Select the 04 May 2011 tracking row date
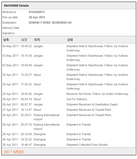Screen dimensions: 137x159 click(11, 46)
